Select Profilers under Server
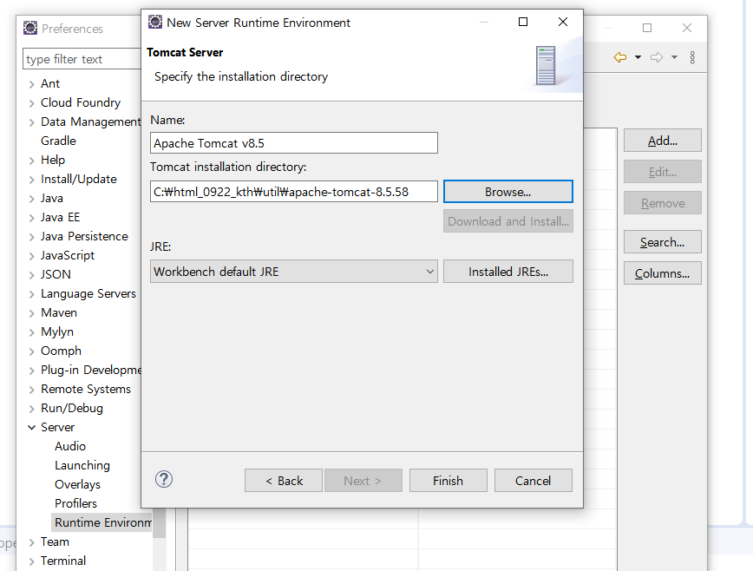Image resolution: width=753 pixels, height=571 pixels. click(x=75, y=503)
